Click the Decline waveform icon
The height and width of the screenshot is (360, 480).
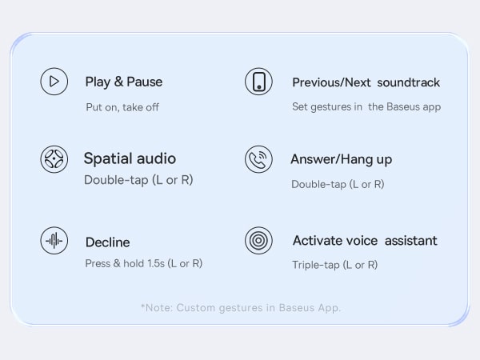tap(54, 240)
